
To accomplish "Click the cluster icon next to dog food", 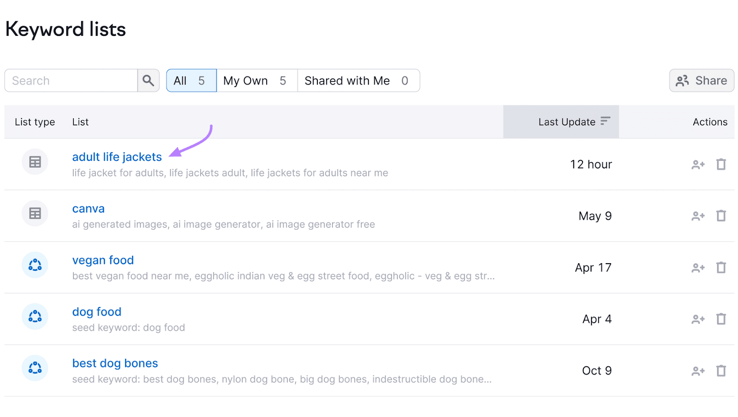I will click(35, 317).
